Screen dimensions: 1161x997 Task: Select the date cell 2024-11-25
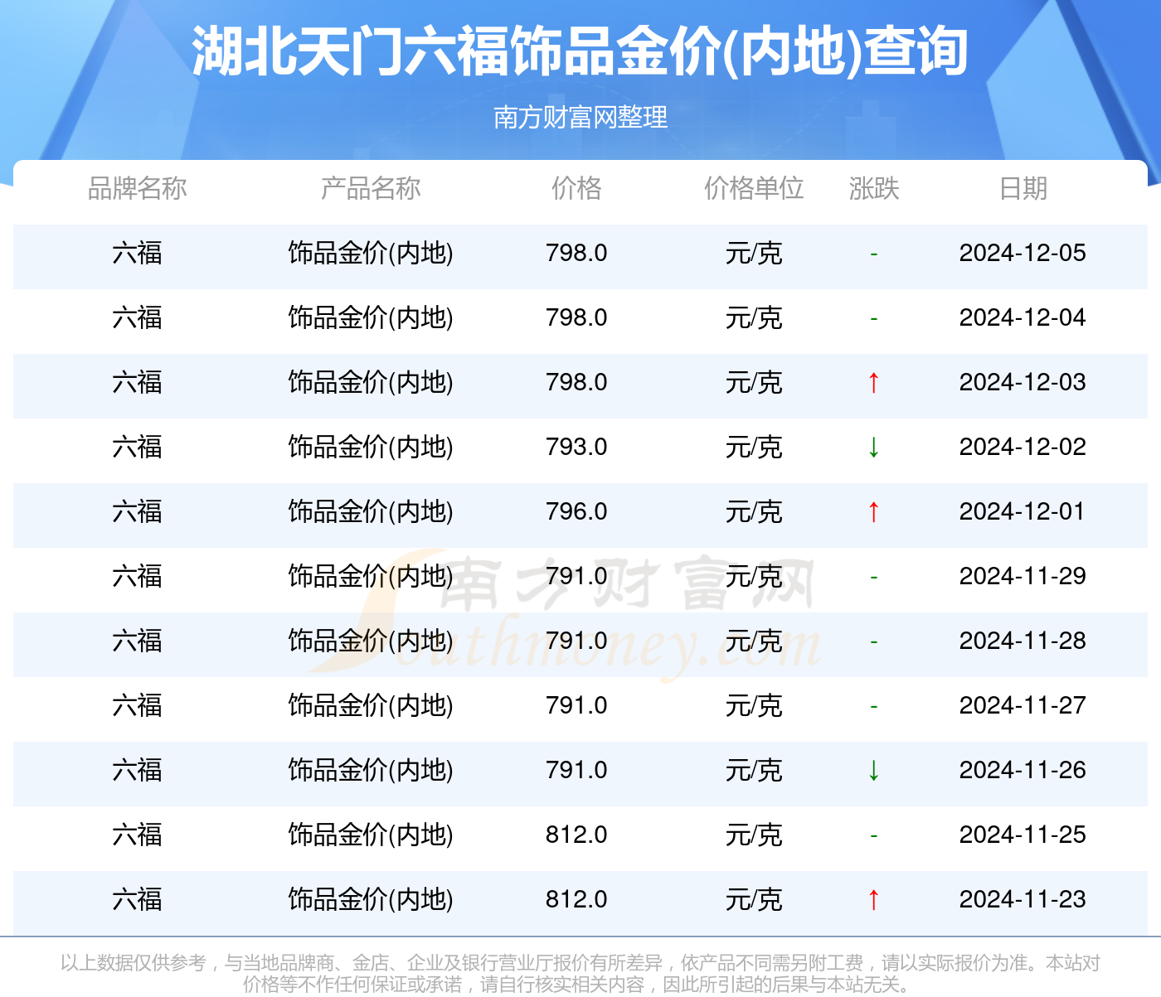[1023, 835]
